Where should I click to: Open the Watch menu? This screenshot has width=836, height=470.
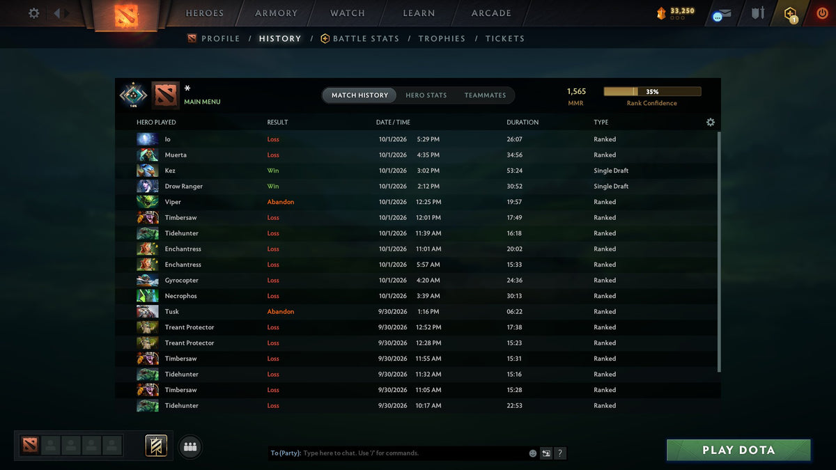tap(348, 13)
